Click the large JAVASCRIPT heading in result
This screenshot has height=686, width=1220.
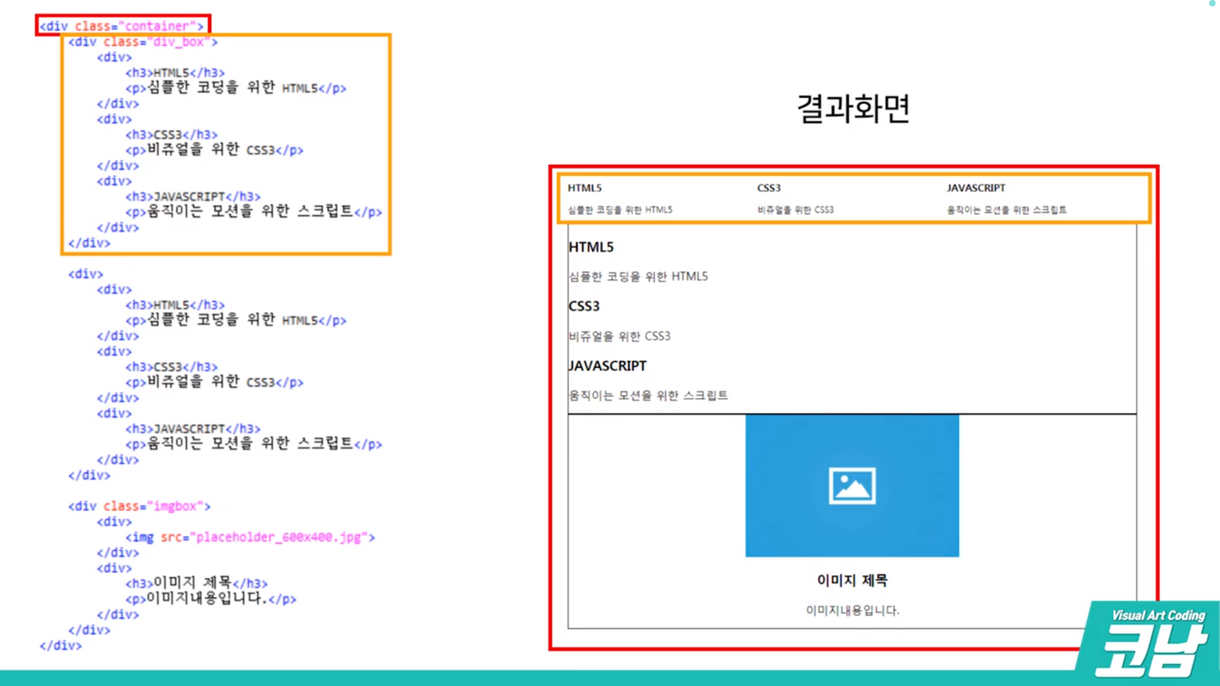[x=607, y=366]
